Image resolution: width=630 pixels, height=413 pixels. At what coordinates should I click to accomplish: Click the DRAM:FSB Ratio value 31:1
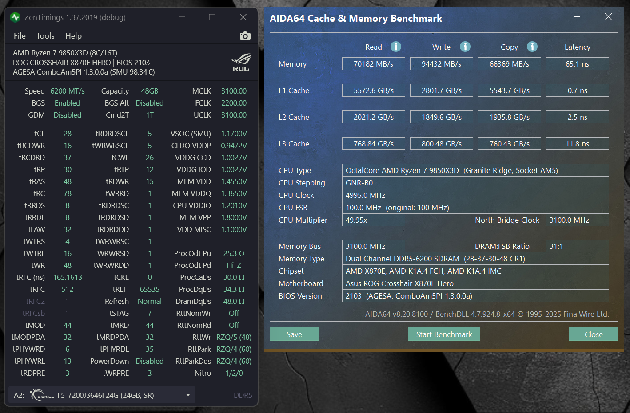[x=578, y=246]
